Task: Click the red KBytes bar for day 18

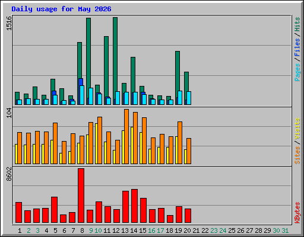Action: (x=170, y=219)
